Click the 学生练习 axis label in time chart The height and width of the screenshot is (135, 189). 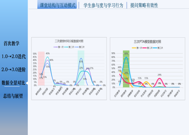(x=52, y=91)
